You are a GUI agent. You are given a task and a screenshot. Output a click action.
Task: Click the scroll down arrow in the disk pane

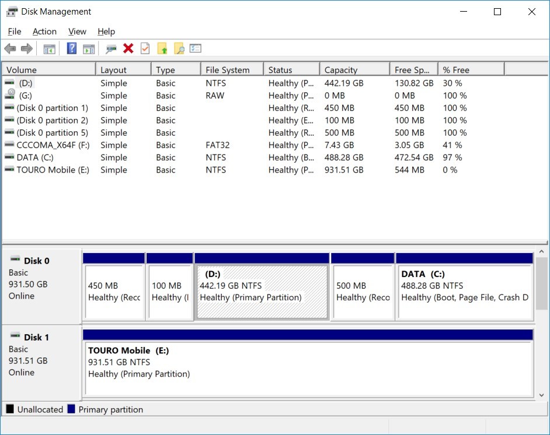(542, 394)
